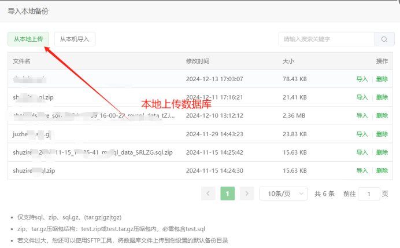Click the 从本地上传 button

28,39
